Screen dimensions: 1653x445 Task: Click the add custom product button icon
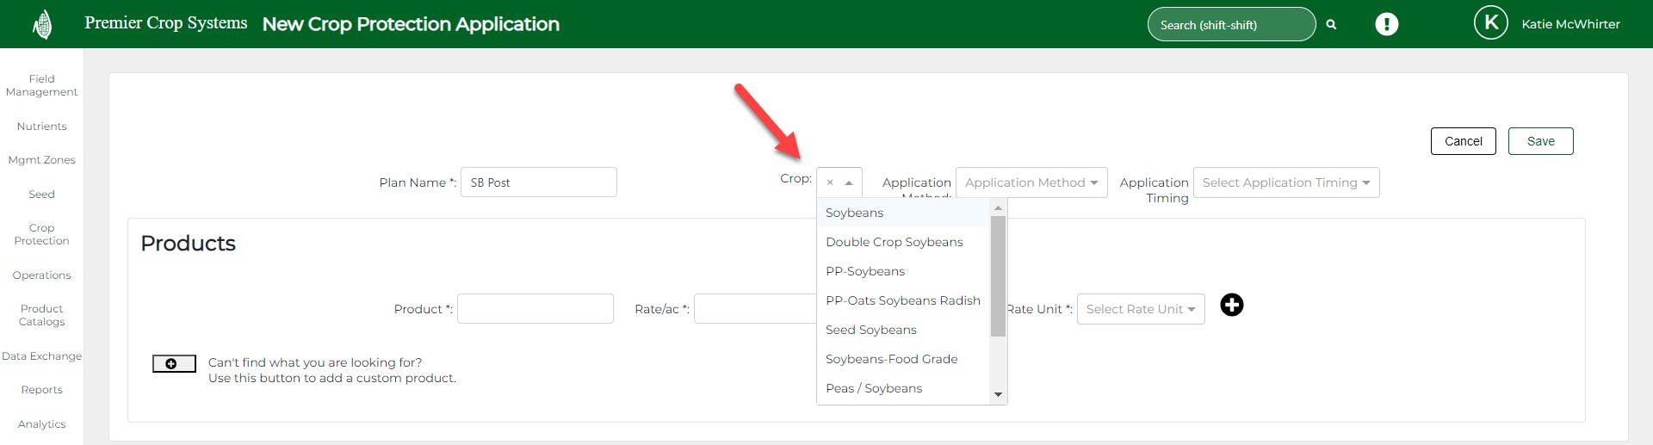click(174, 364)
